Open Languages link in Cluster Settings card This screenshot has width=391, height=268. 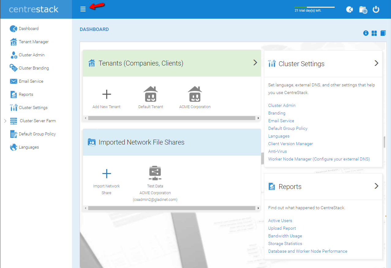tap(279, 136)
